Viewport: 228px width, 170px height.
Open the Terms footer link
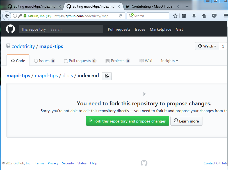pos(39,163)
